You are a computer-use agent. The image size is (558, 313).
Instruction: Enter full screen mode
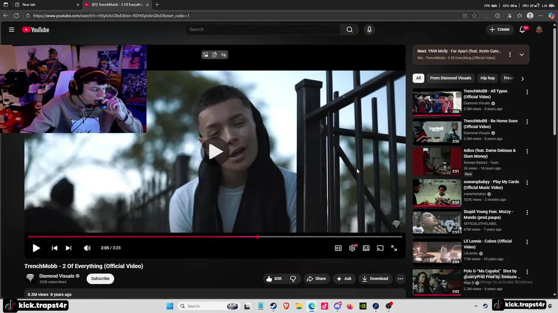click(394, 248)
